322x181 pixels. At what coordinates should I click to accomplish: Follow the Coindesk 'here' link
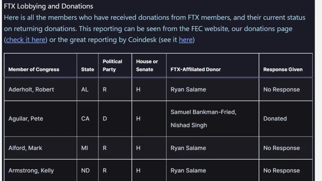click(185, 40)
